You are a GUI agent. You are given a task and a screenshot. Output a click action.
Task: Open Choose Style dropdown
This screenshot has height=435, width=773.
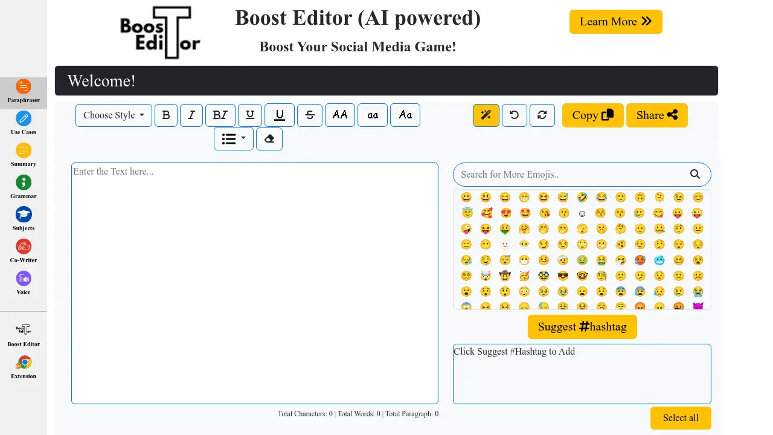[x=114, y=115]
